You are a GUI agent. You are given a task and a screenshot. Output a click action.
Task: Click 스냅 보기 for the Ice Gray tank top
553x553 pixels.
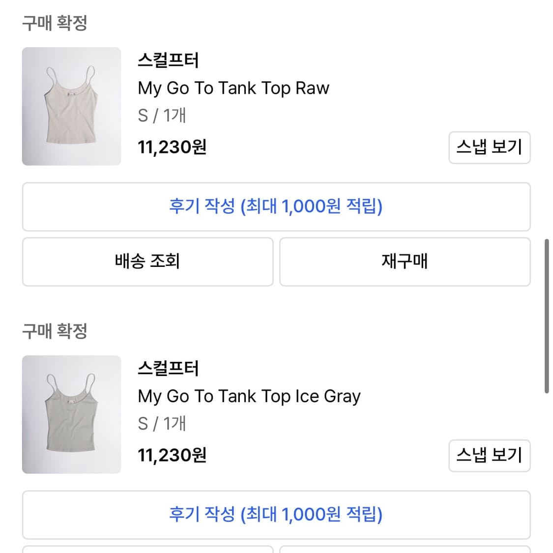[x=489, y=456]
